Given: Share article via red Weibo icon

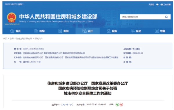Looking at the screenshot, I should [x=122, y=104].
